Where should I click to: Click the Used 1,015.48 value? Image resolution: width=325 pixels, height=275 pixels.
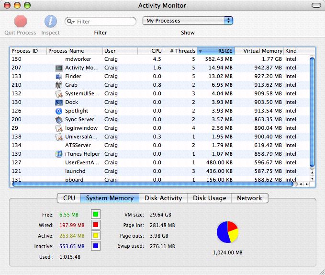[x=70, y=257]
